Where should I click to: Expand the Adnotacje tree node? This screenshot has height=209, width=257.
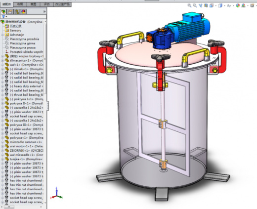pos(2,35)
